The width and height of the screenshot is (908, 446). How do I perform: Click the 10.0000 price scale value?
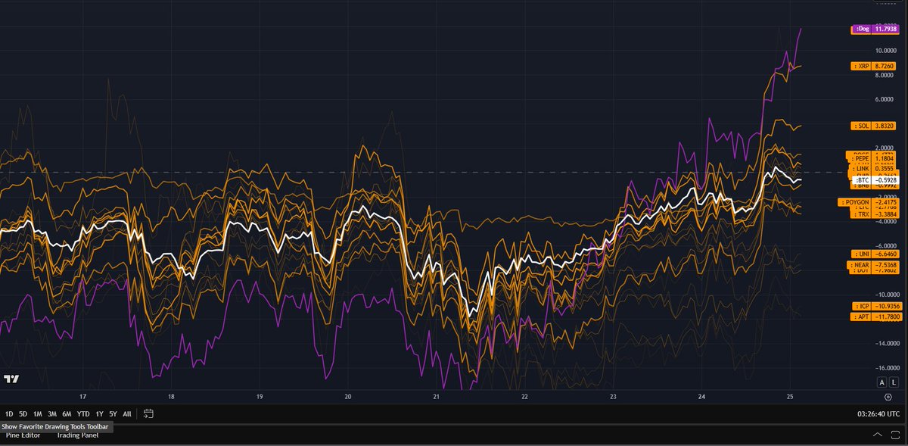coord(885,51)
